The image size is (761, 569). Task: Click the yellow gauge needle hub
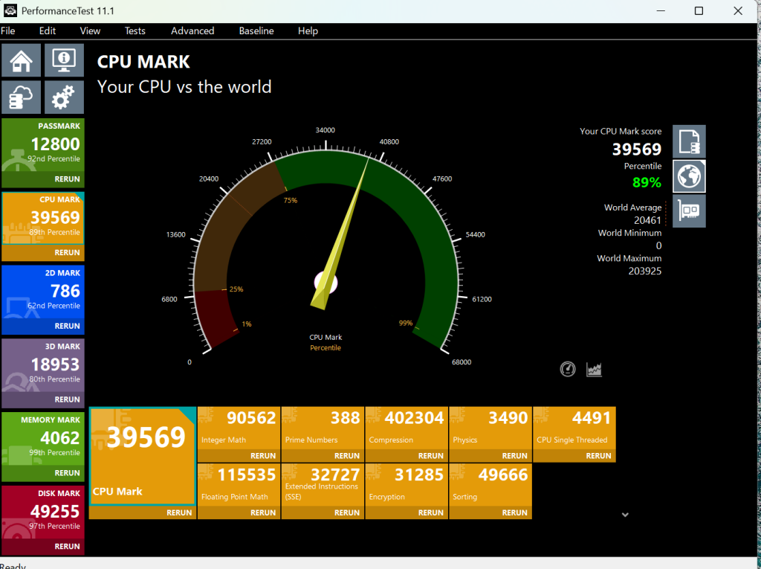coord(326,283)
